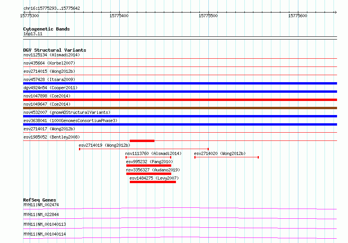Select MYH11|NM_001040113 gene label
The width and height of the screenshot is (348, 243).
click(45, 224)
